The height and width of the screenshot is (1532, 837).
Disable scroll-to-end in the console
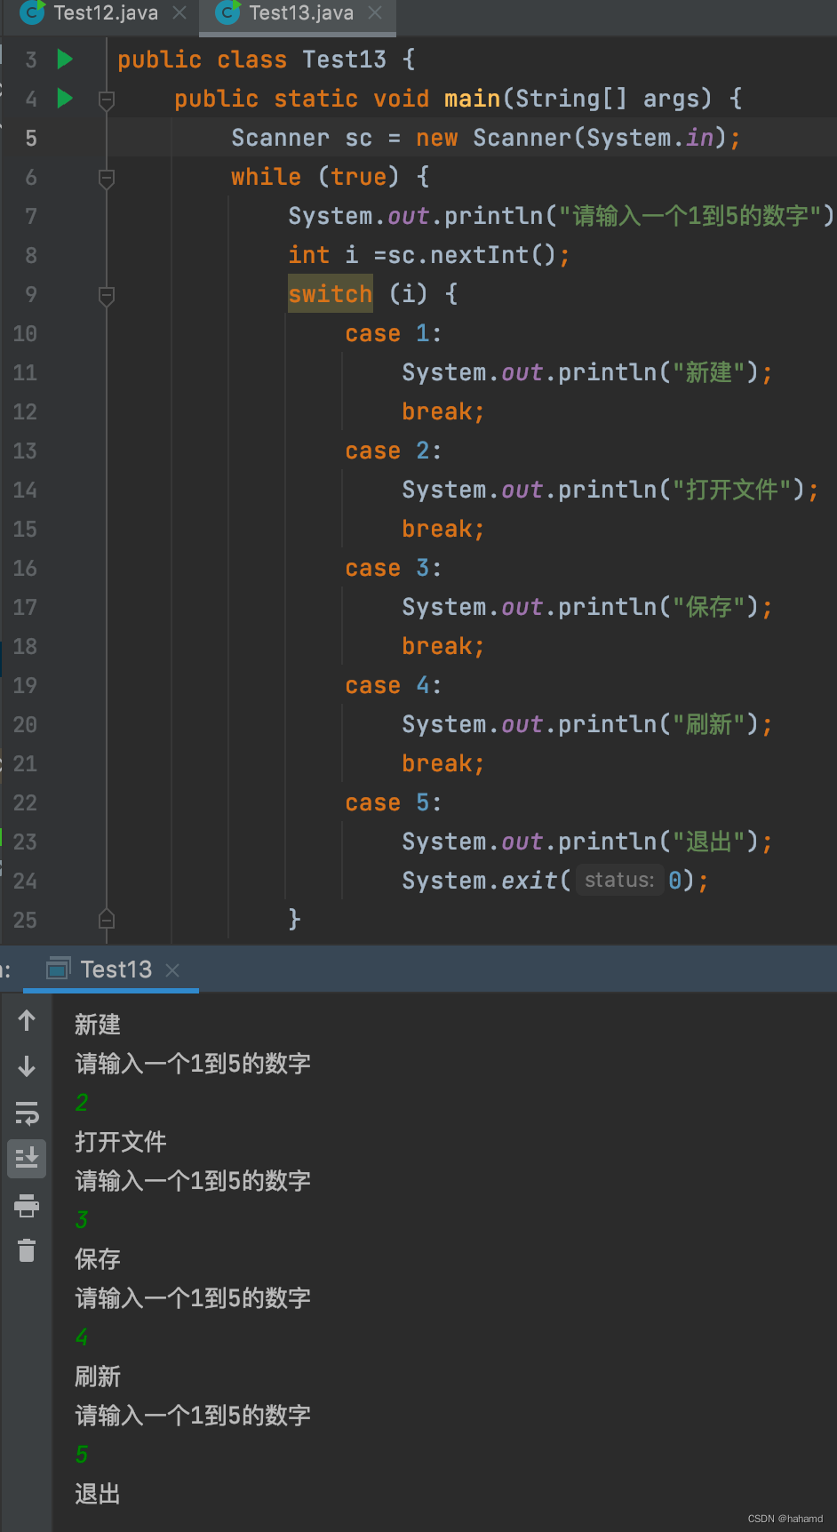tap(26, 1158)
